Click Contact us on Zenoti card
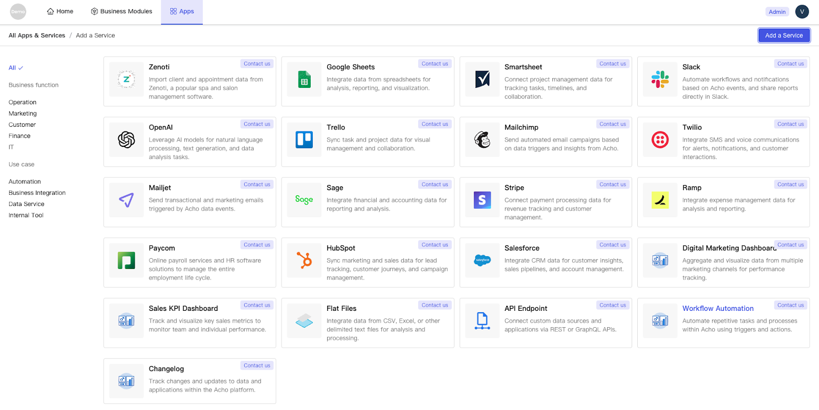The width and height of the screenshot is (819, 410). [x=257, y=64]
